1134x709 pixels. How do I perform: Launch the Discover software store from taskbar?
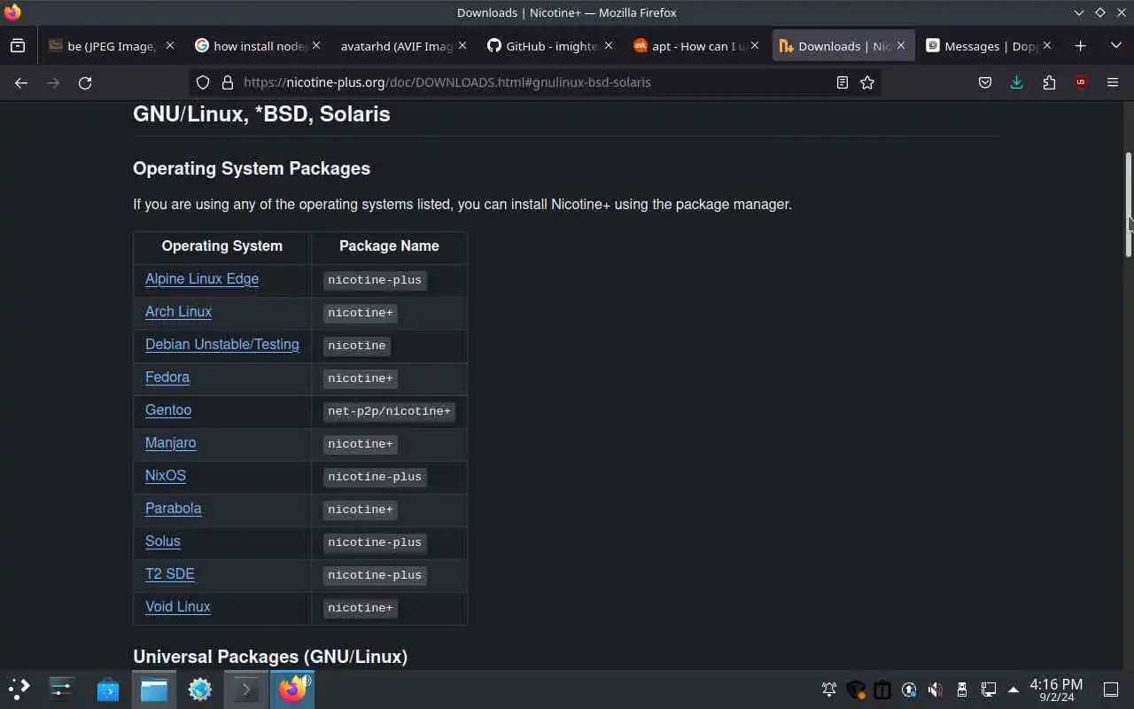pos(108,689)
